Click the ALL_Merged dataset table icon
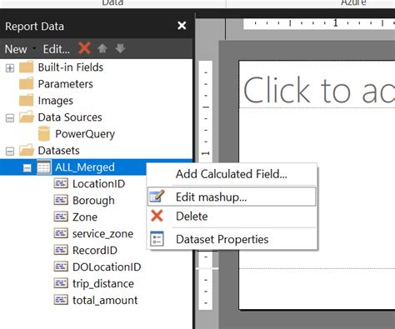The width and height of the screenshot is (395, 329). click(x=44, y=167)
